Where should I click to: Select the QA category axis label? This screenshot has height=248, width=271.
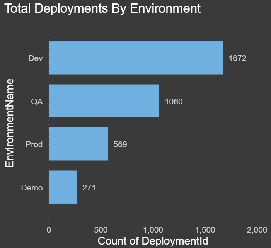point(37,102)
